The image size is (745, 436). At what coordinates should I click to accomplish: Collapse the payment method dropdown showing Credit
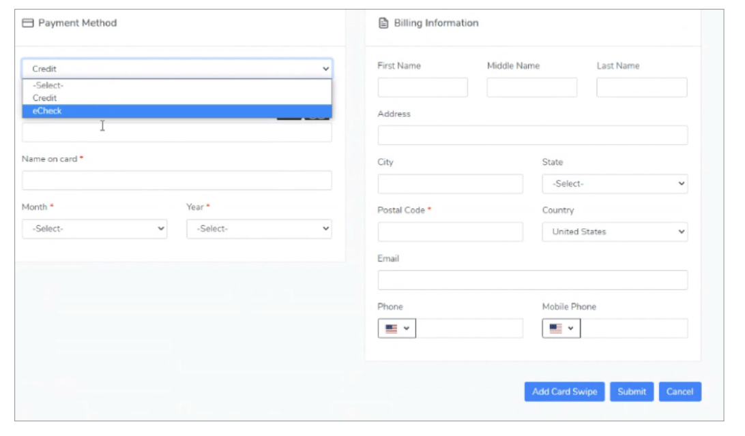click(x=177, y=69)
